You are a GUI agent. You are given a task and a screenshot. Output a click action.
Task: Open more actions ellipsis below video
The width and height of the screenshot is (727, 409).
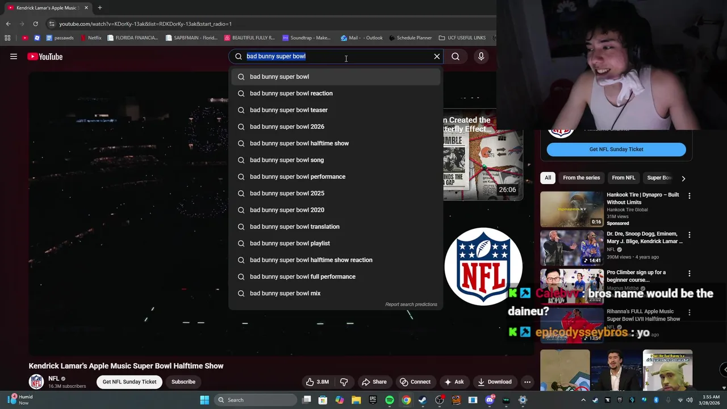[x=528, y=382]
